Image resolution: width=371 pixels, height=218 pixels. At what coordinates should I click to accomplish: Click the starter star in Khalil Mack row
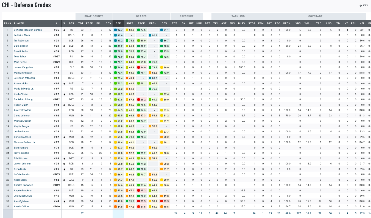coord(64,180)
